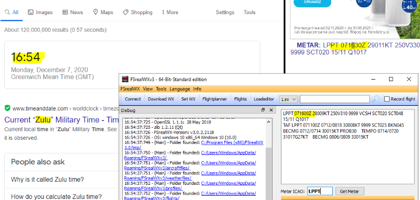The height and width of the screenshot is (200, 420).
Task: Click the 16:54 time result
Action: pos(26,57)
